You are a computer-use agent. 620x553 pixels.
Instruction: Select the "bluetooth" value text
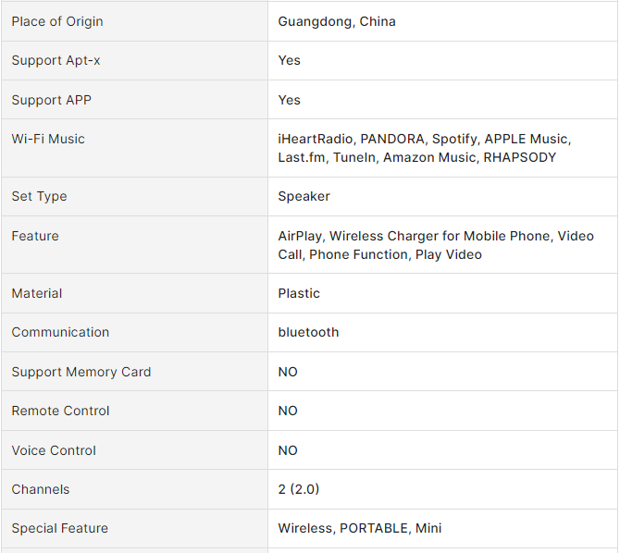coord(308,332)
